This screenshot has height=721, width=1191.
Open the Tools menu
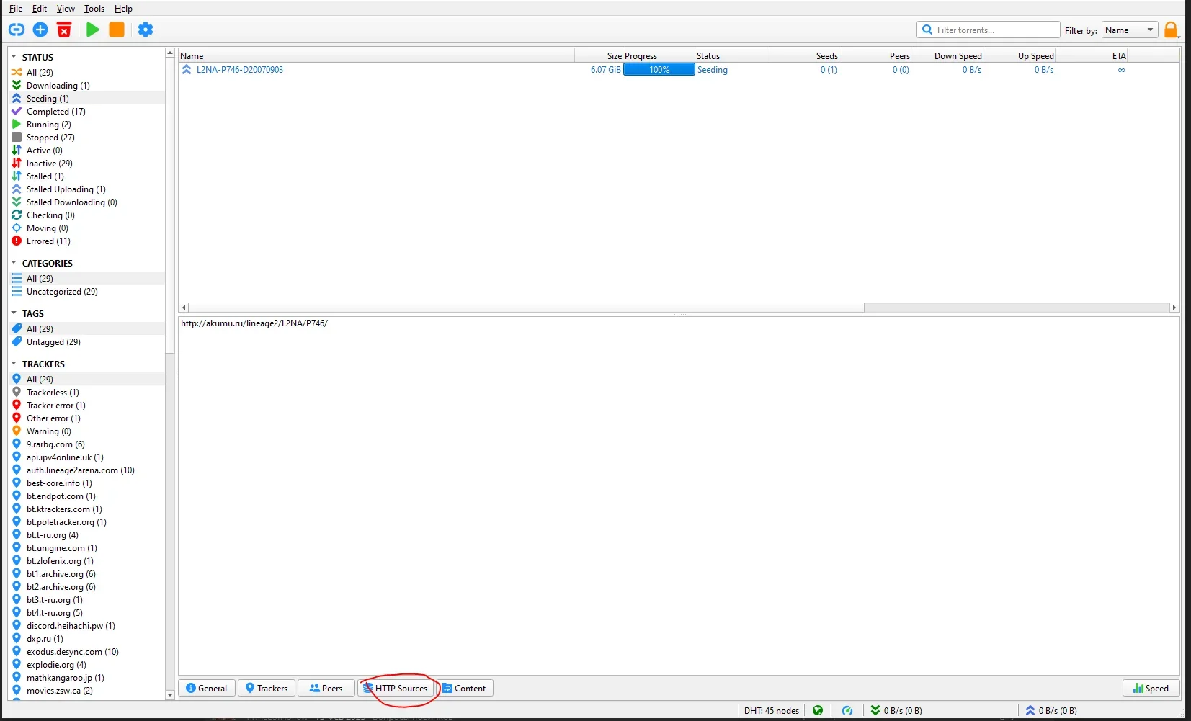coord(94,9)
